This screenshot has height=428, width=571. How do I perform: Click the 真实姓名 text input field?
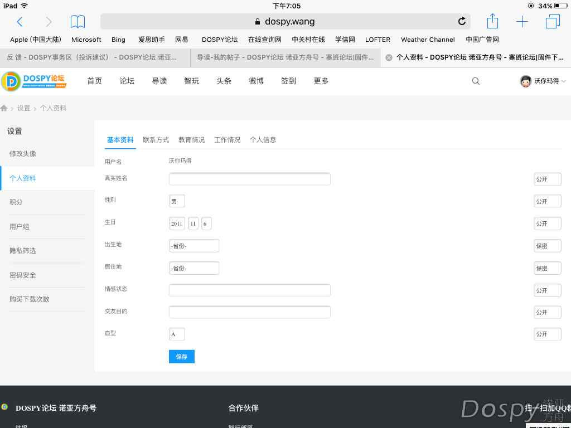pyautogui.click(x=249, y=179)
